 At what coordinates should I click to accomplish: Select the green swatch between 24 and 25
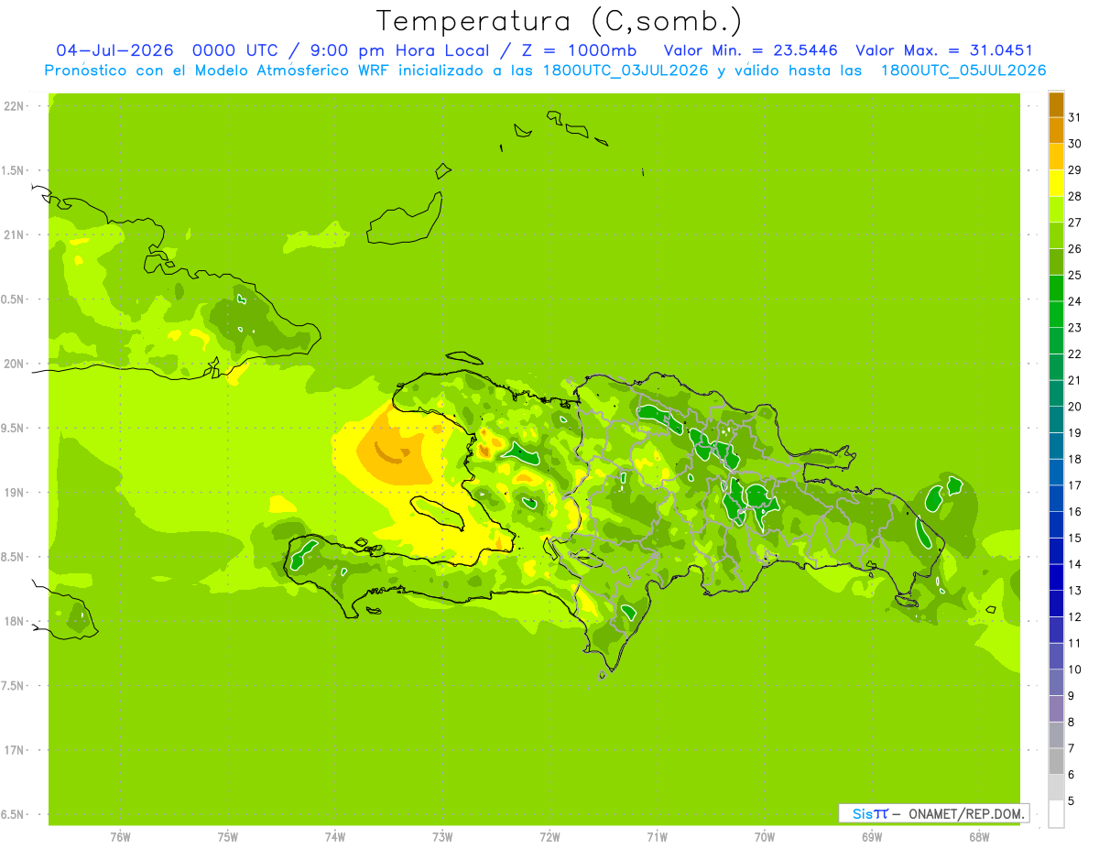click(x=1056, y=288)
